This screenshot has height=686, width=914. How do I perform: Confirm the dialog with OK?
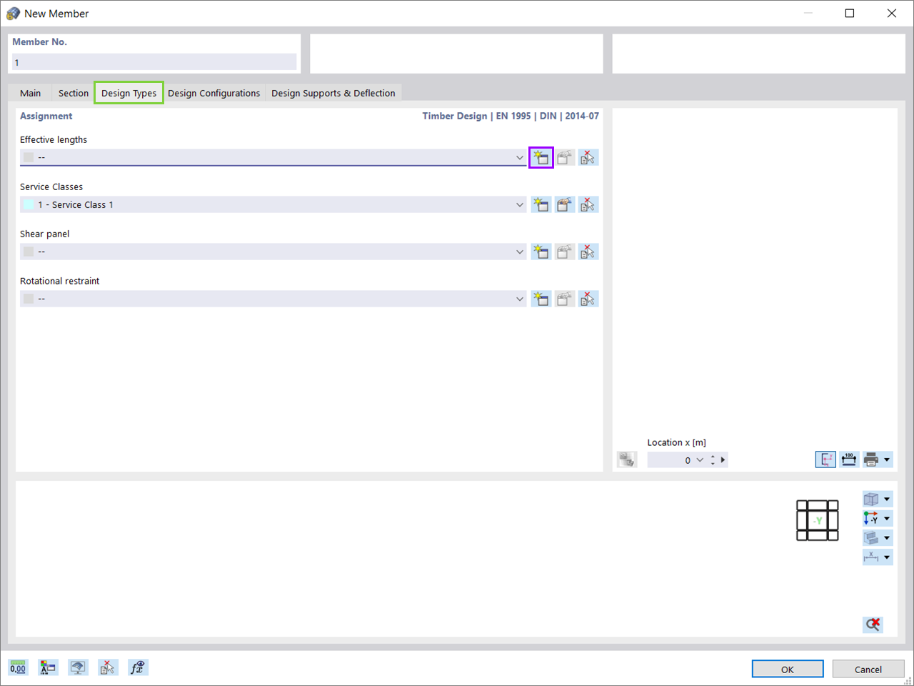click(787, 669)
